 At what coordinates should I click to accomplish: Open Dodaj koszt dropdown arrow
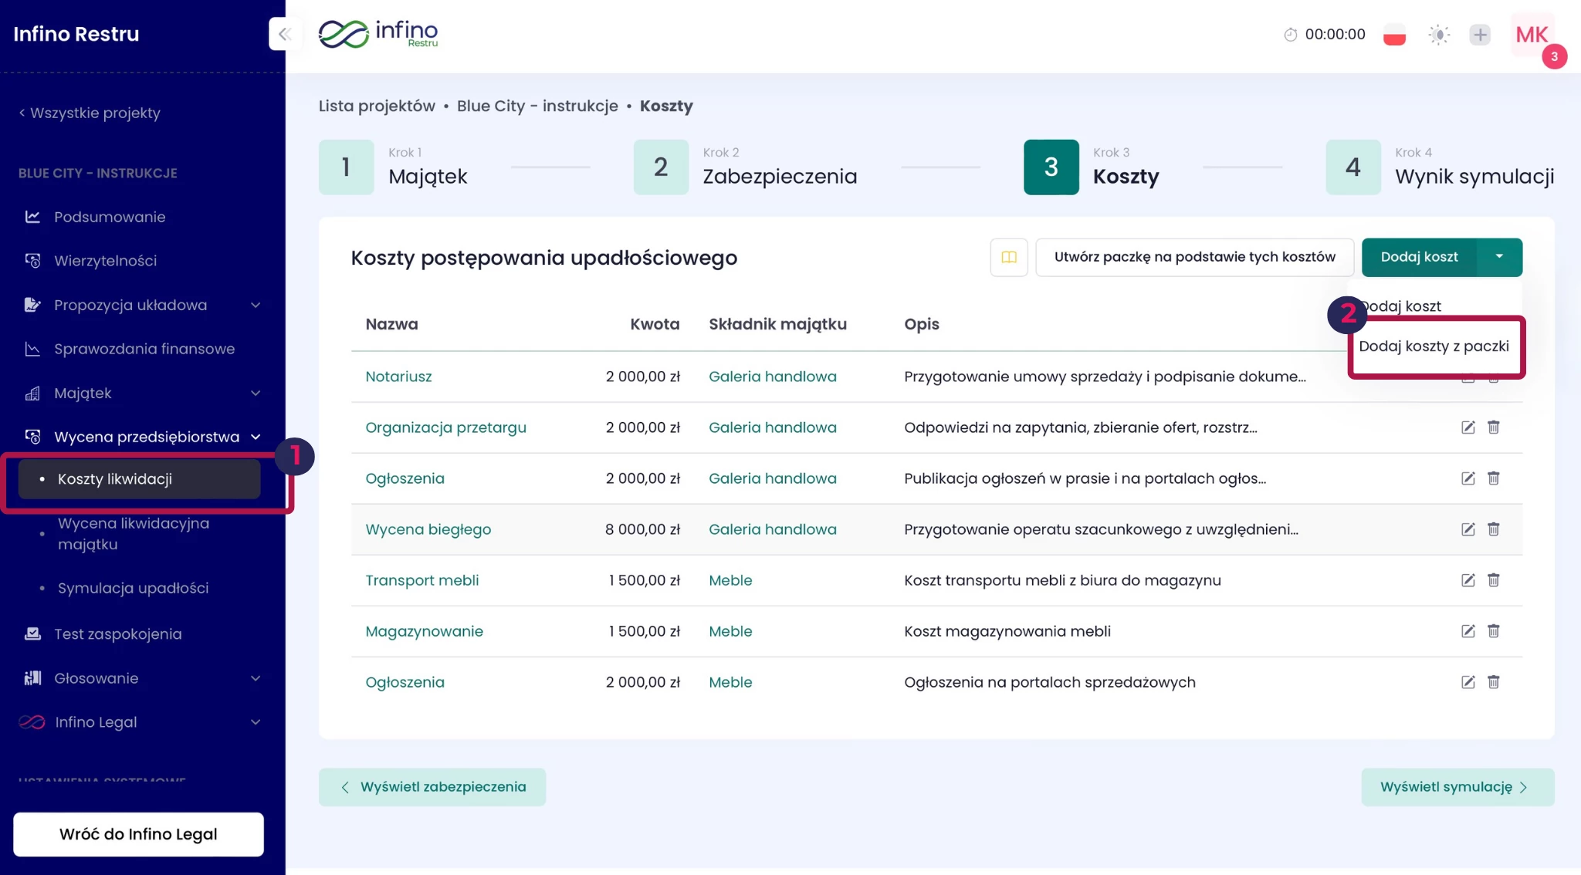pyautogui.click(x=1498, y=257)
